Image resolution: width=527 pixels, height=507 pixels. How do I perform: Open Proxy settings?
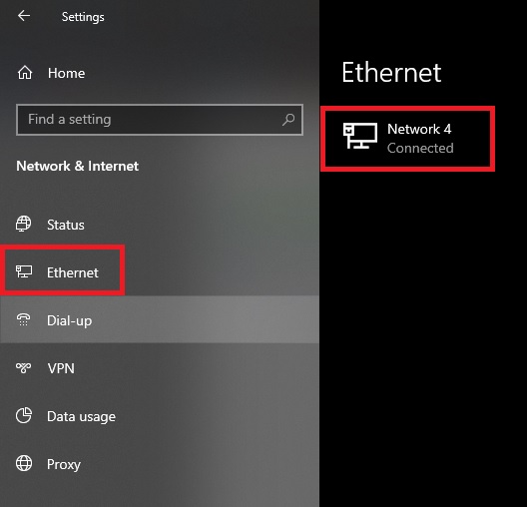(64, 465)
